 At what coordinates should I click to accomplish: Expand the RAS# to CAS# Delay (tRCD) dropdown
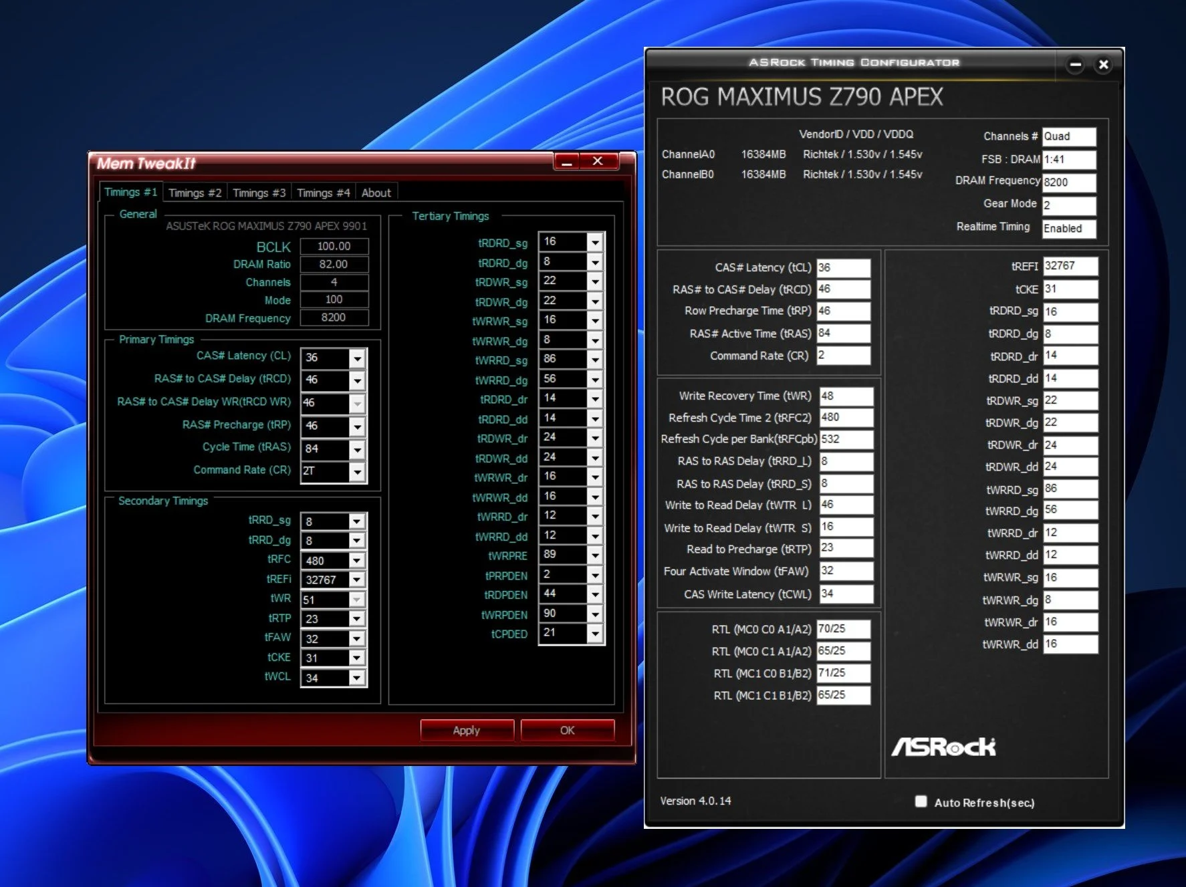click(x=358, y=380)
